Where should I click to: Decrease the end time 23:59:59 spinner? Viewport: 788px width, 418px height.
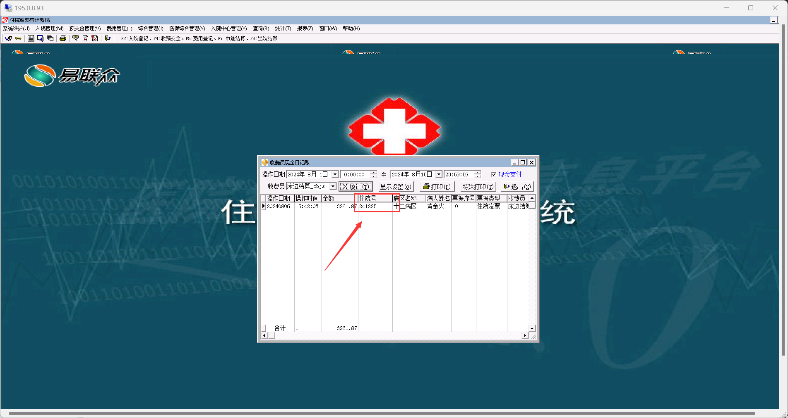pyautogui.click(x=477, y=177)
